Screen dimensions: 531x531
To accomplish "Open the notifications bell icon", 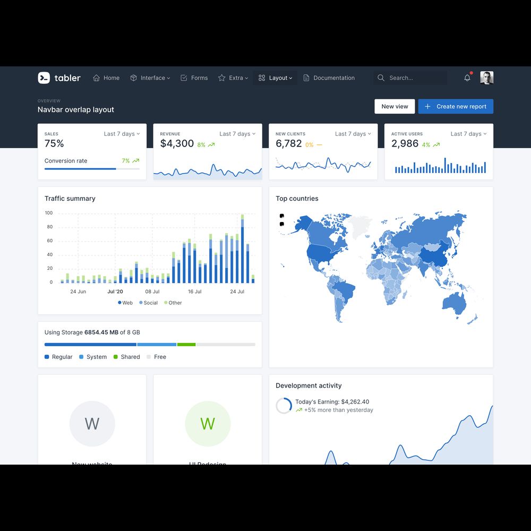I will tap(467, 78).
